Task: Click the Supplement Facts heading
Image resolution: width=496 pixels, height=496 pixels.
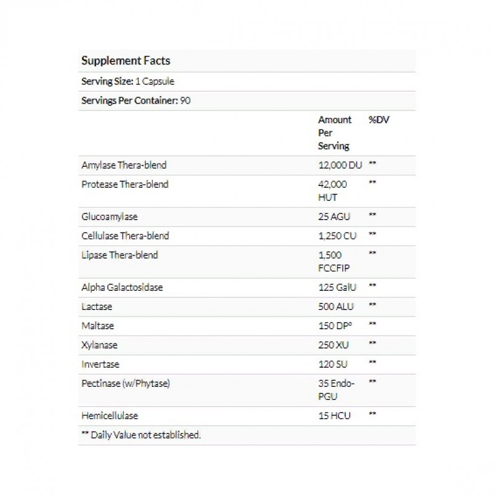Action: (x=126, y=61)
